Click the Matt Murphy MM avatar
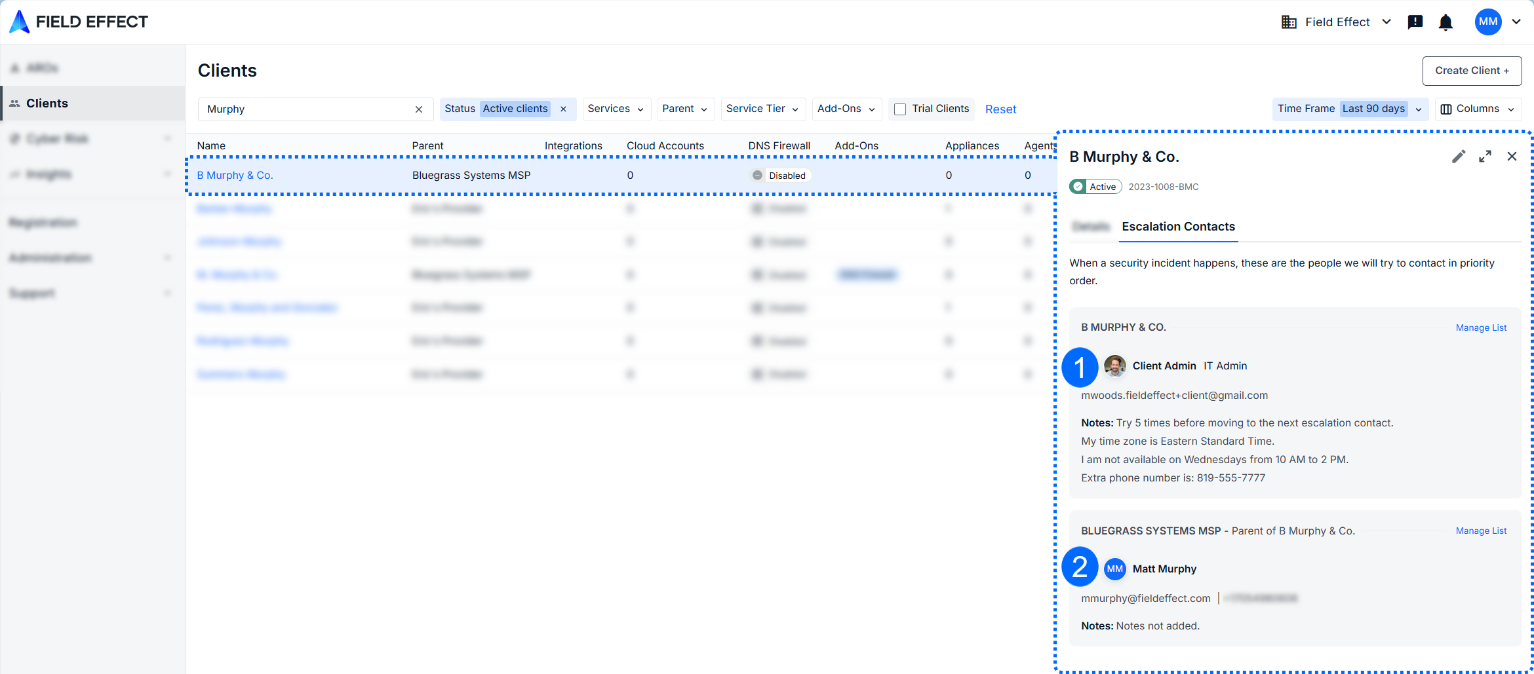The width and height of the screenshot is (1534, 674). [1114, 569]
